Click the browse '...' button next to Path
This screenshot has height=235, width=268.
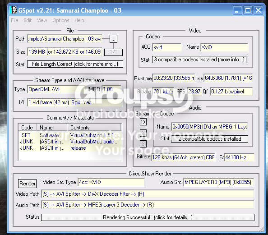point(113,39)
